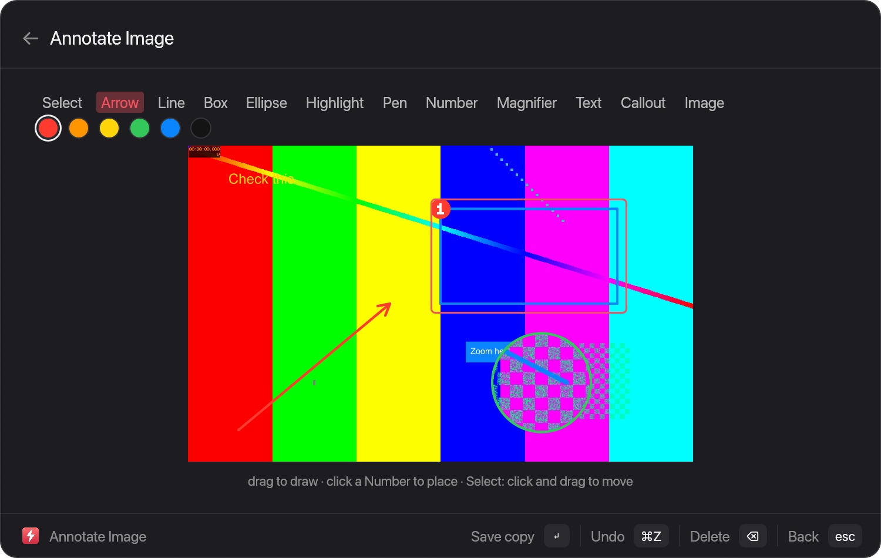Viewport: 881px width, 558px height.
Task: Activate the Magnifier tool
Action: point(527,103)
